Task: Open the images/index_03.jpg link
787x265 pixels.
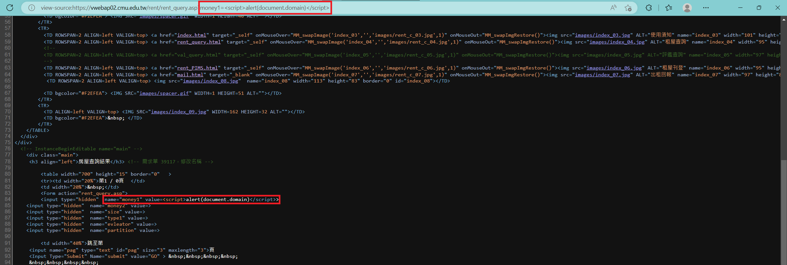Action: (602, 35)
